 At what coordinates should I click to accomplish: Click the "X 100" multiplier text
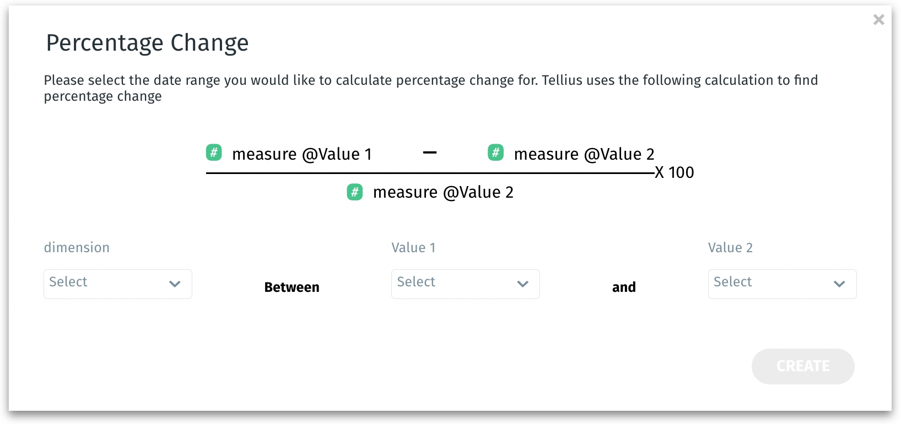pyautogui.click(x=675, y=172)
